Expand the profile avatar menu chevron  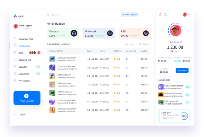(x=189, y=14)
